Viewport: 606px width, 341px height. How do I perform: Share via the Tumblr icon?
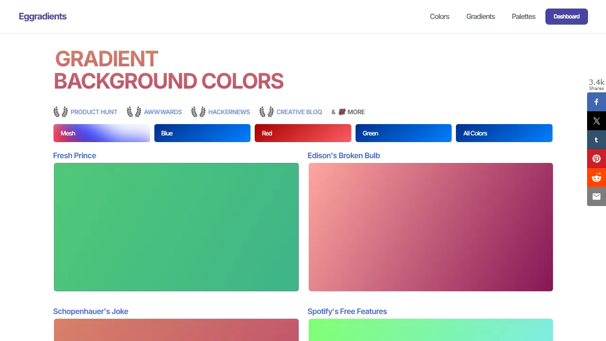596,139
